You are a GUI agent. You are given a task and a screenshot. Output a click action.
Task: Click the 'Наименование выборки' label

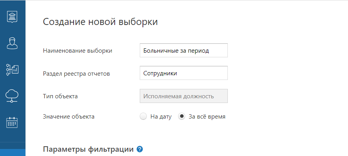pos(78,51)
